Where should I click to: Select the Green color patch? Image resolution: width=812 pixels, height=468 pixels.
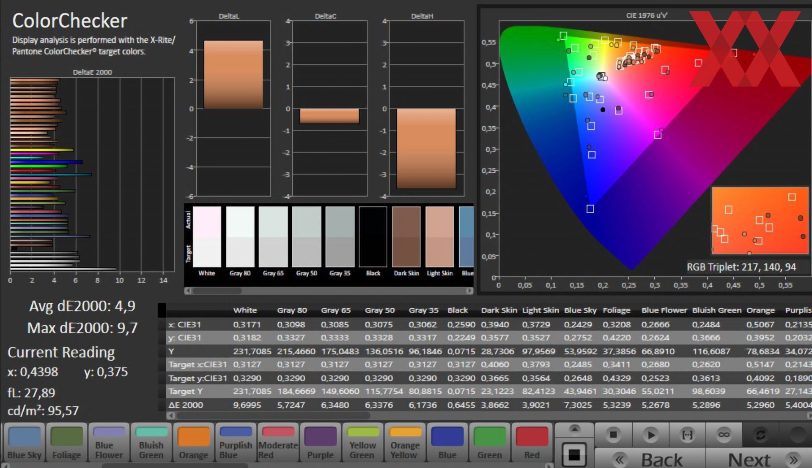pos(489,443)
